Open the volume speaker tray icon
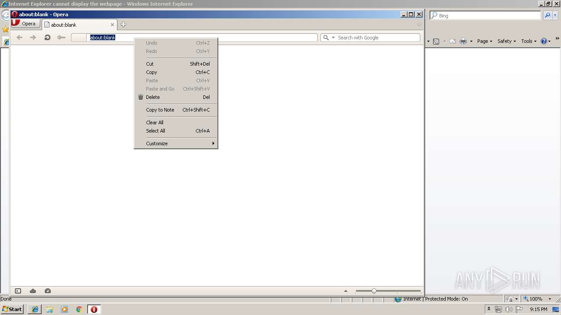This screenshot has width=561, height=315. (x=508, y=309)
